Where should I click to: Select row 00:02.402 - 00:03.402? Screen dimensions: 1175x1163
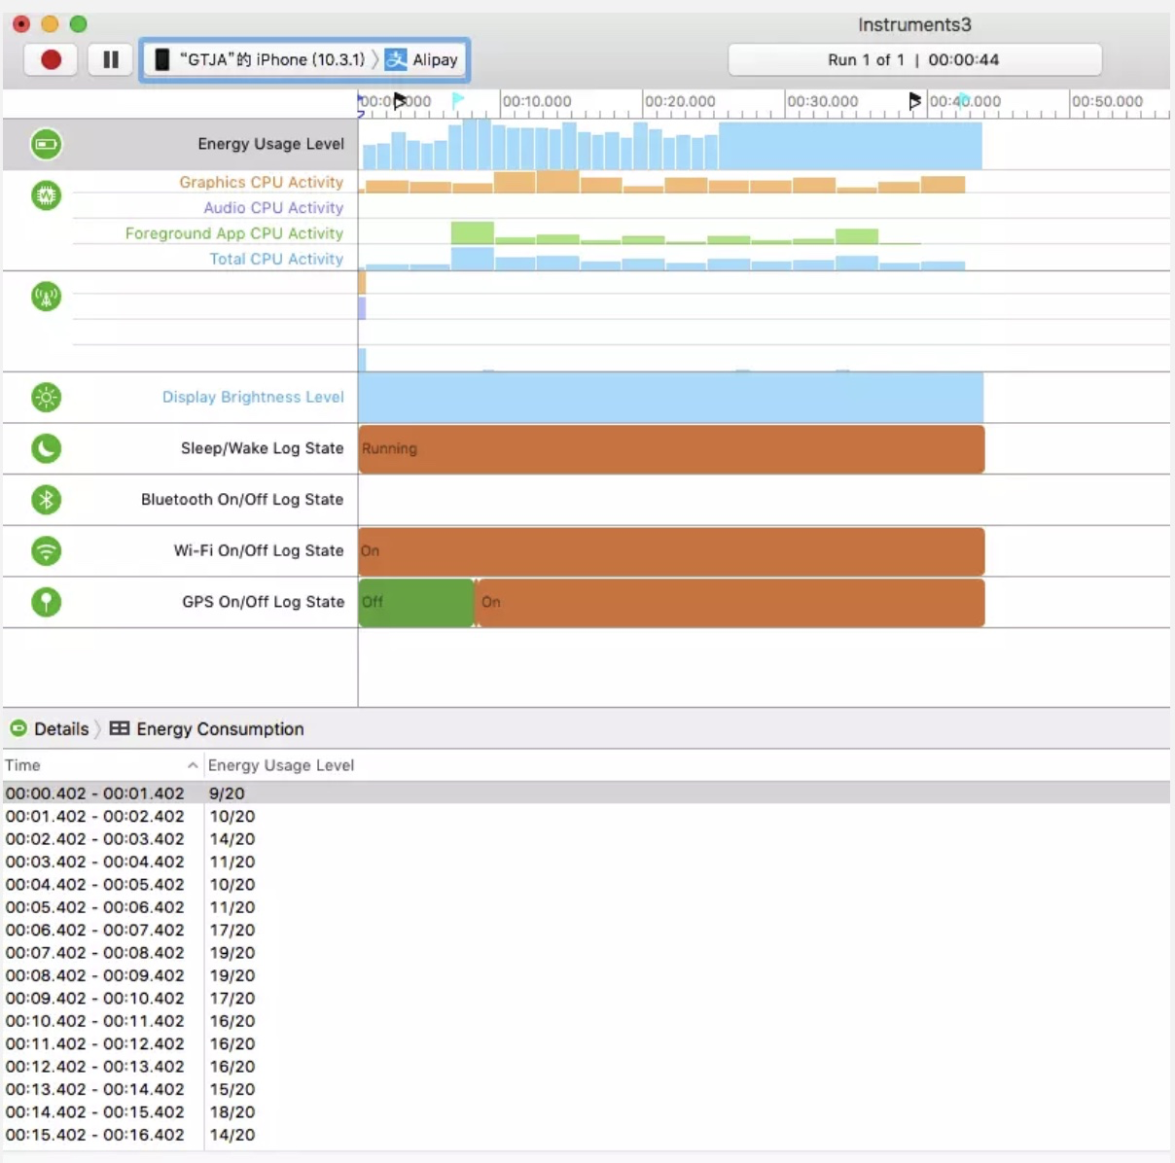[x=587, y=839]
